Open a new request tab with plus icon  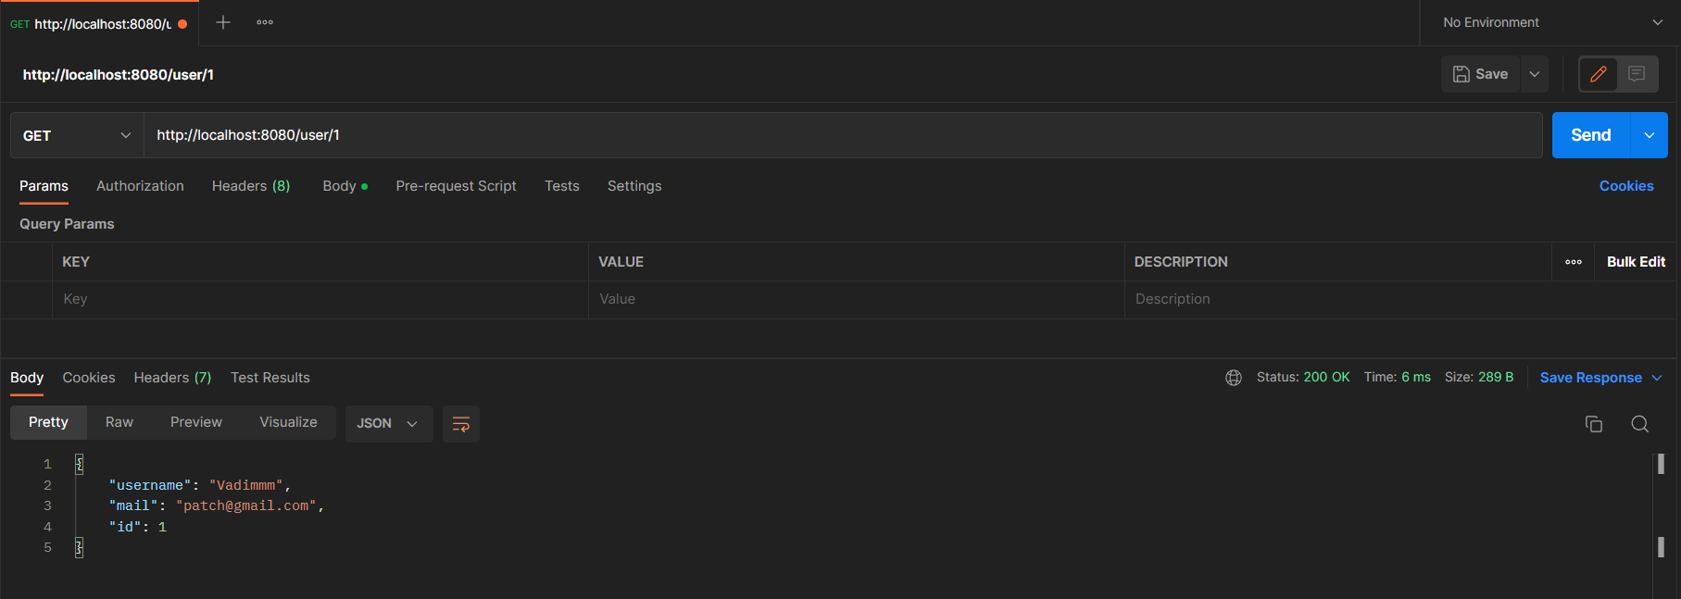(x=223, y=22)
